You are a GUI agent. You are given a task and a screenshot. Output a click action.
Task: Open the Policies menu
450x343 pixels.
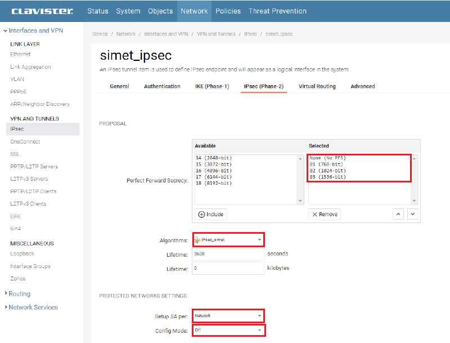click(228, 11)
